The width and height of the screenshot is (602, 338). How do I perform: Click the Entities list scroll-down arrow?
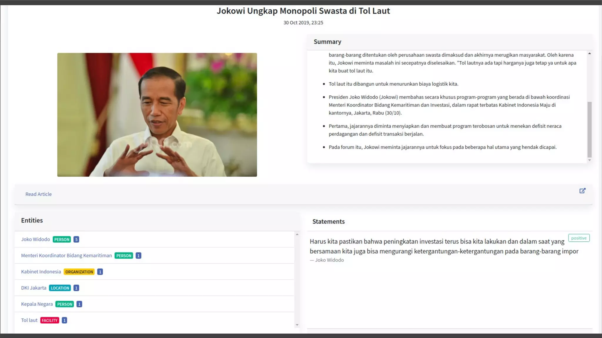click(297, 325)
